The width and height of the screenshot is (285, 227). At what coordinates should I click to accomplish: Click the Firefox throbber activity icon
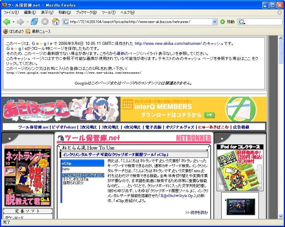coord(280,12)
